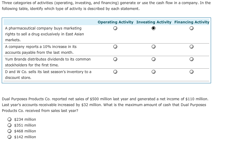Select Investing Activity for pharmaceutical marketing rights
This screenshot has width=235, height=154.
(x=153, y=28)
